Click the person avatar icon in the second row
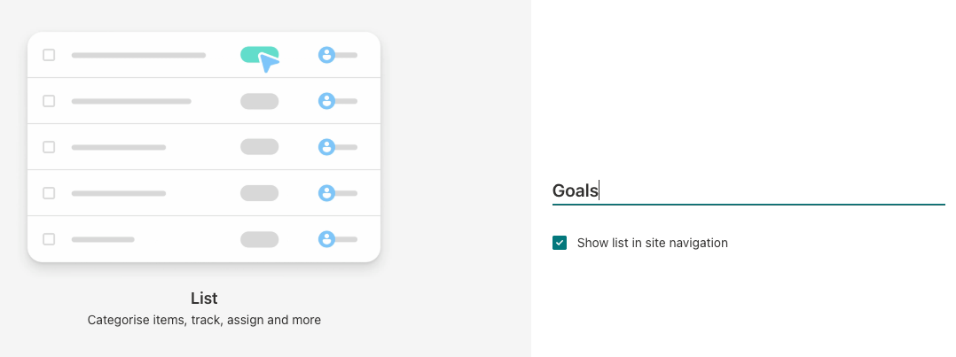The image size is (956, 357). pos(326,101)
